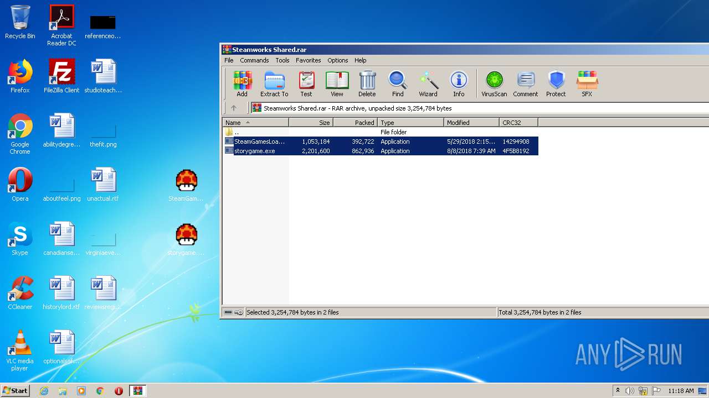Open Internet Explorer from taskbar

point(44,391)
